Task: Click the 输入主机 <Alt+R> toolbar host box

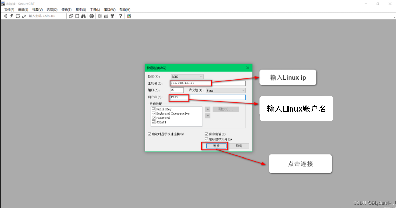Action: click(x=46, y=16)
